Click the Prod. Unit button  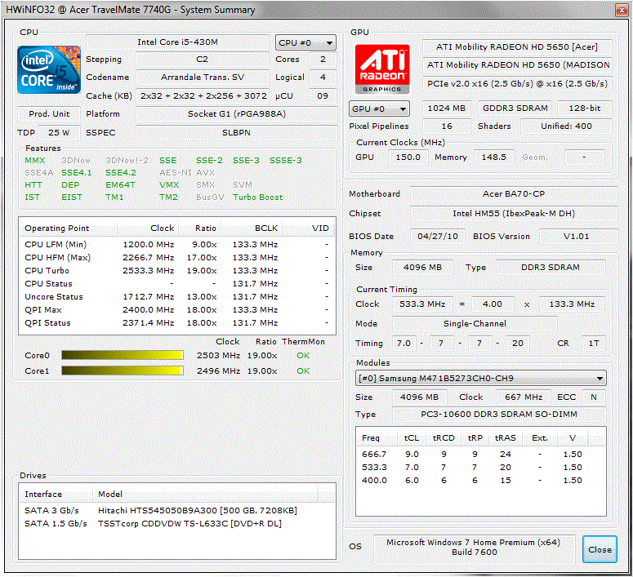click(49, 113)
